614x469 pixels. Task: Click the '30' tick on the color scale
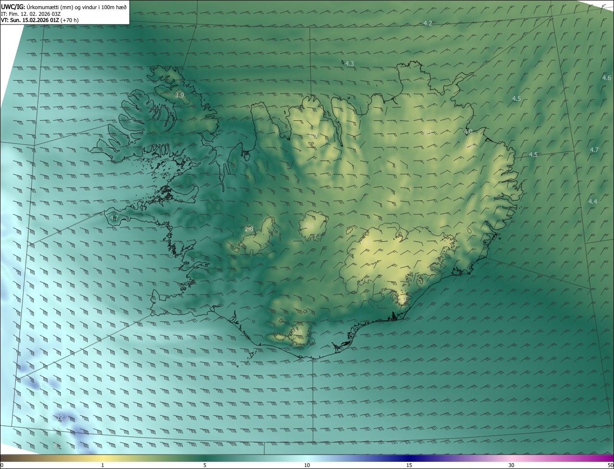tap(511, 465)
